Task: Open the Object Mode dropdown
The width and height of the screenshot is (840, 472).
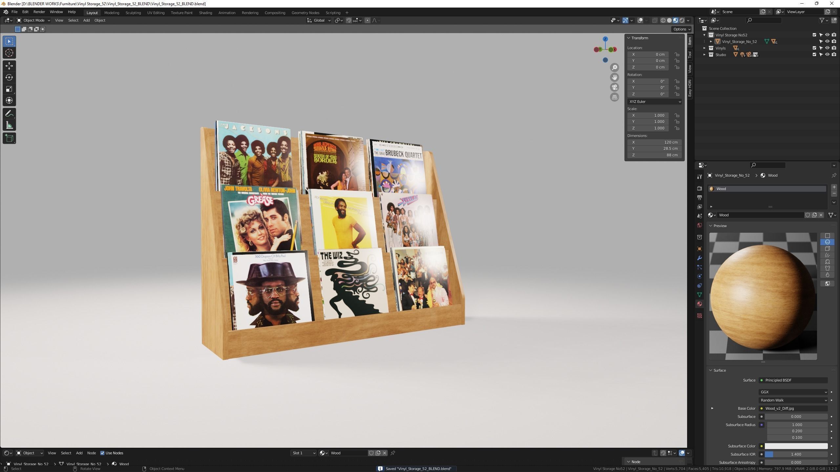Action: pyautogui.click(x=33, y=20)
